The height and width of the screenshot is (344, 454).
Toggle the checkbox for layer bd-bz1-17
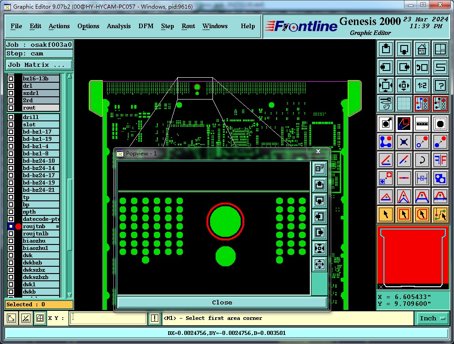11,132
